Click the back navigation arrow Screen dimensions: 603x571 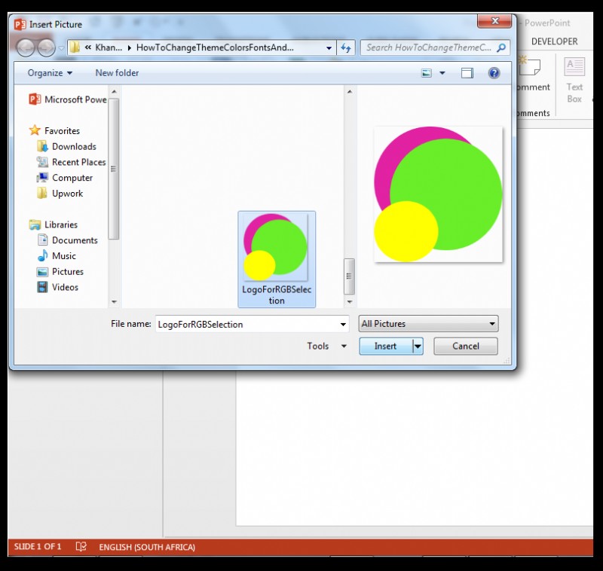tap(25, 47)
